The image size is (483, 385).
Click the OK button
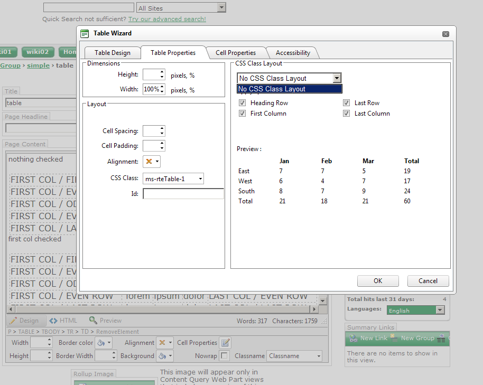[x=378, y=281]
